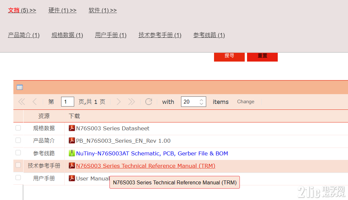The height and width of the screenshot is (200, 348).
Task: Click green download icon beside NuTiny-N76S003AT Schematic
Action: [x=72, y=153]
